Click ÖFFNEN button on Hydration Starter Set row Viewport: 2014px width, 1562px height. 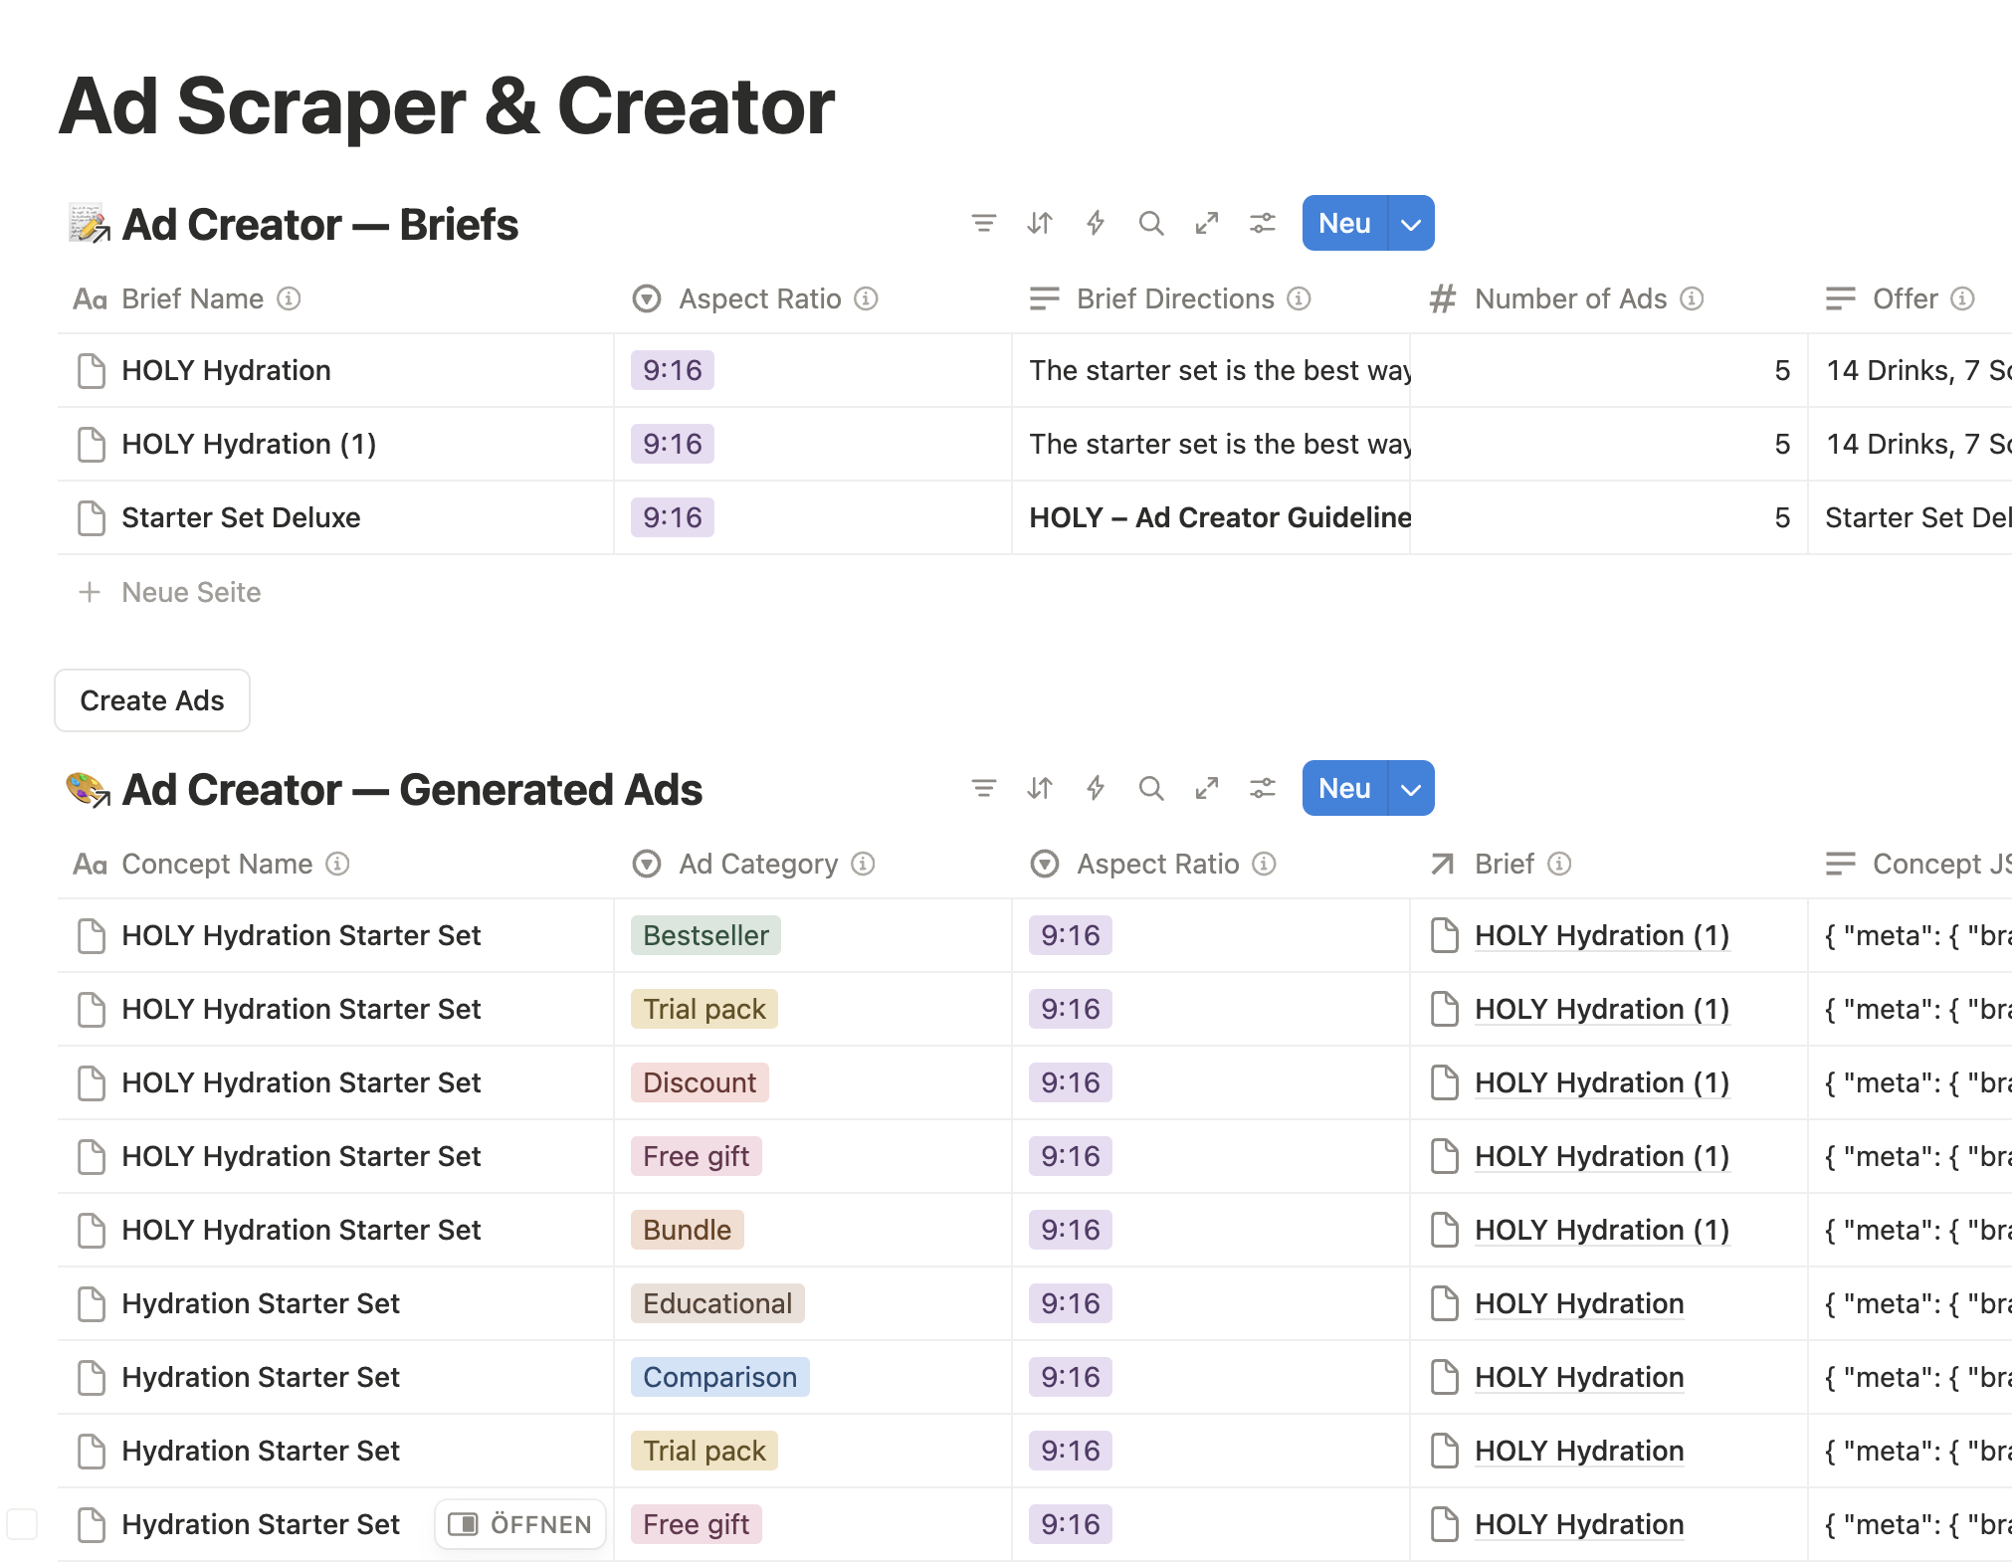click(520, 1523)
